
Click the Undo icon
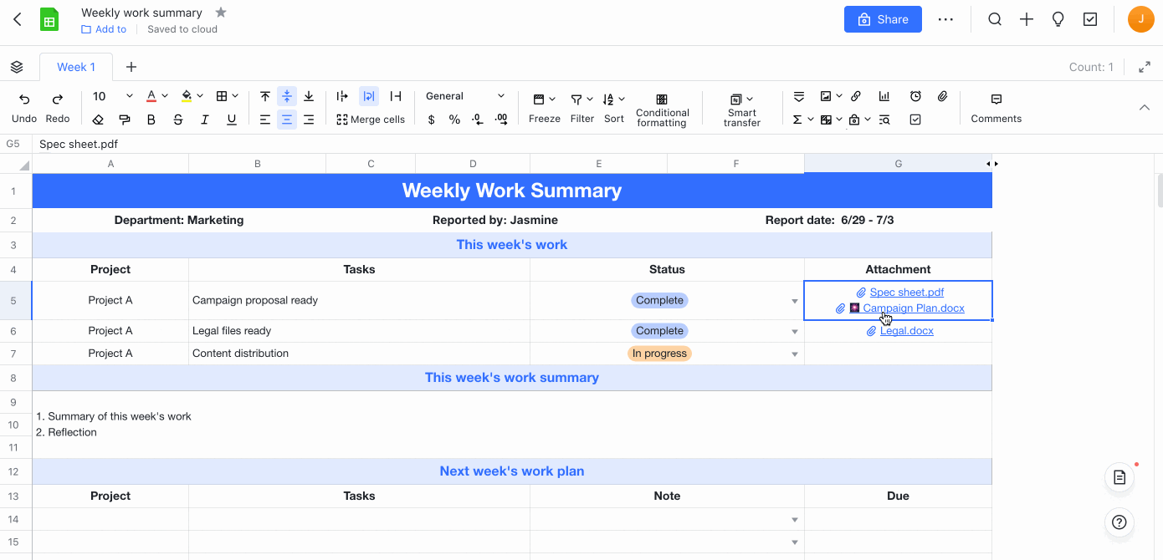point(24,98)
